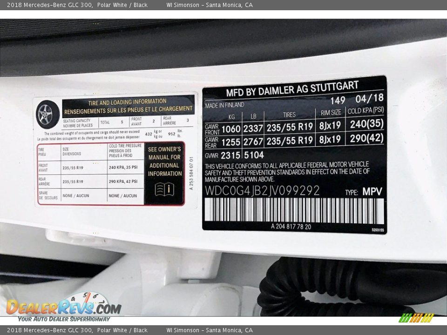Click the 'Your Auto Dealer SuperHighway' tagline
The width and height of the screenshot is (447, 335).
coord(64,319)
